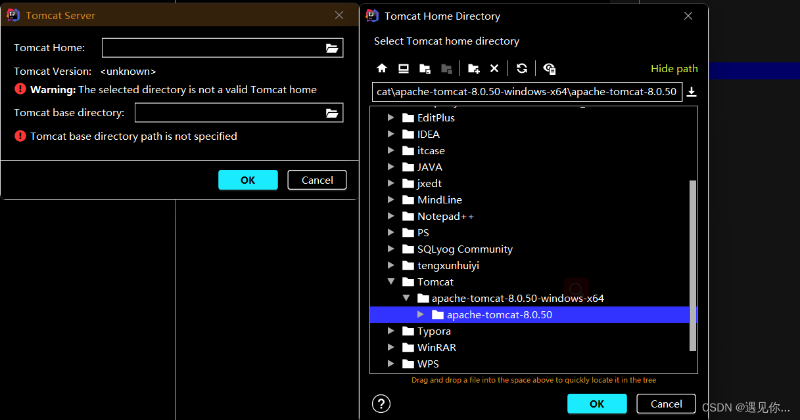Open path history download-arrow icon

pyautogui.click(x=692, y=92)
